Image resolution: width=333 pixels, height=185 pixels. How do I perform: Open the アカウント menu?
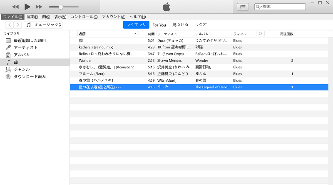[114, 17]
